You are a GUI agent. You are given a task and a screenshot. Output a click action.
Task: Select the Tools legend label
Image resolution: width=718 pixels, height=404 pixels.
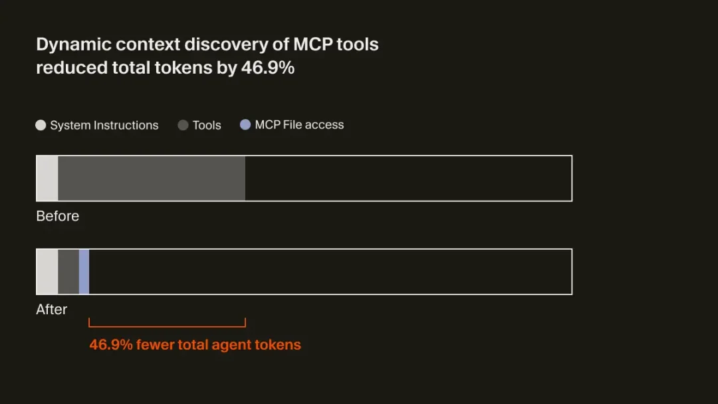point(207,125)
